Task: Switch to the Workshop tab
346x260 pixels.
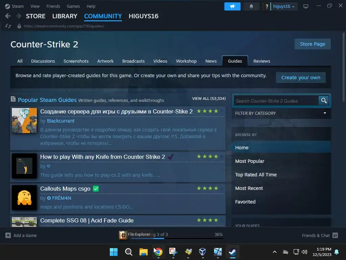Action: (186, 61)
